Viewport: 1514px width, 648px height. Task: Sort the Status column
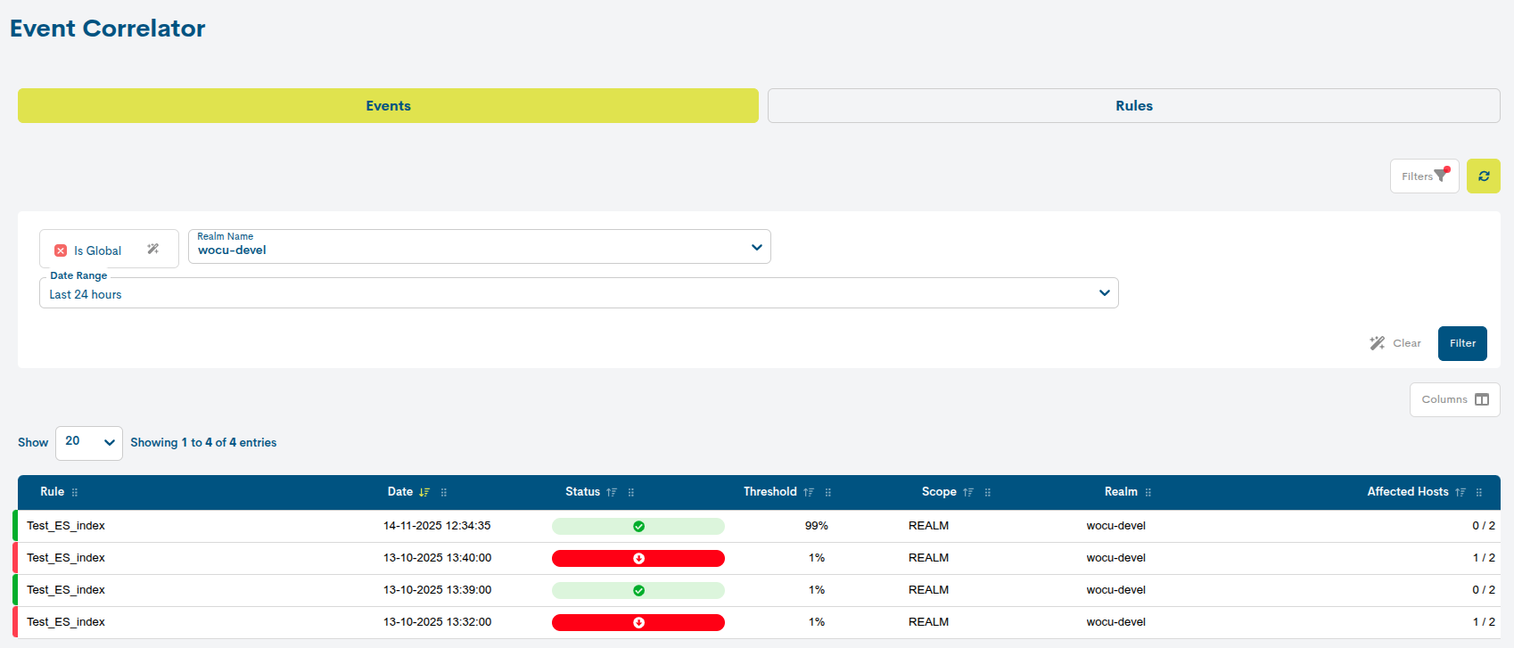click(612, 492)
